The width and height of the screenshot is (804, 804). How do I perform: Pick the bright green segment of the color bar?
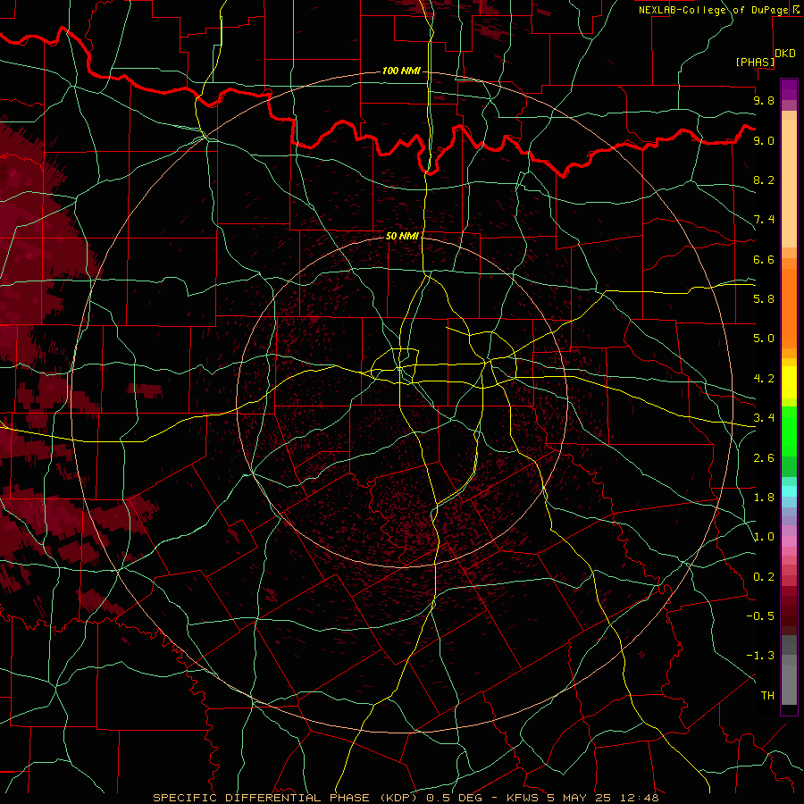789,431
